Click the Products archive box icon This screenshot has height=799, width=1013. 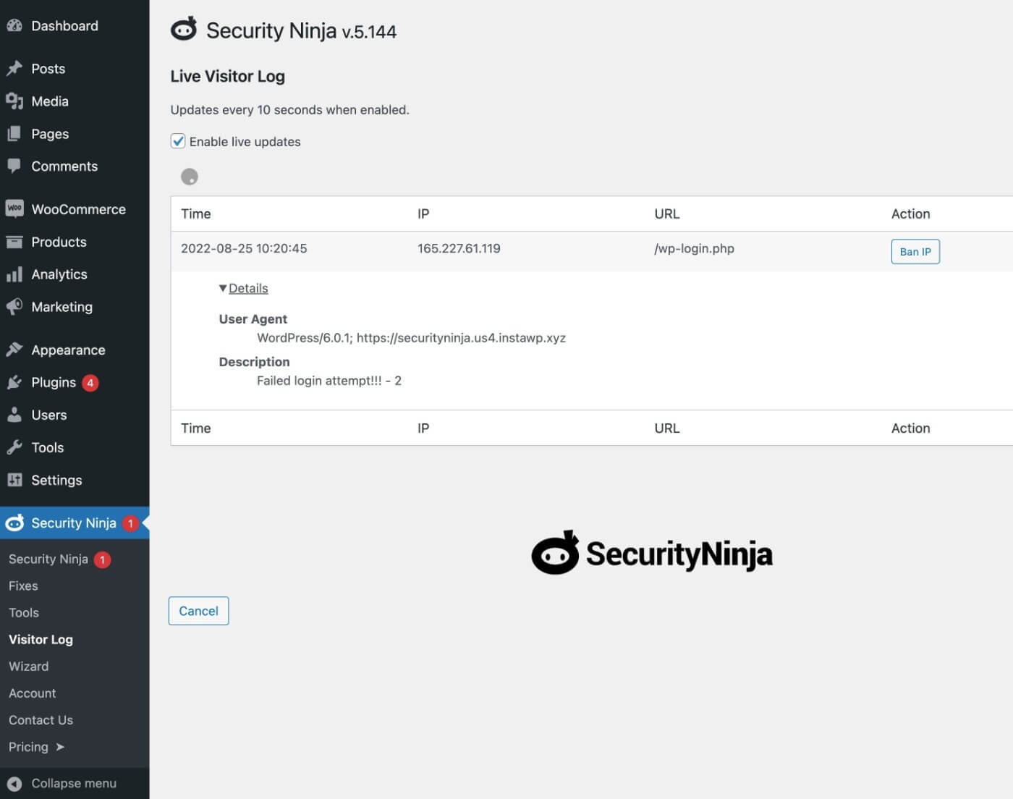(x=14, y=242)
